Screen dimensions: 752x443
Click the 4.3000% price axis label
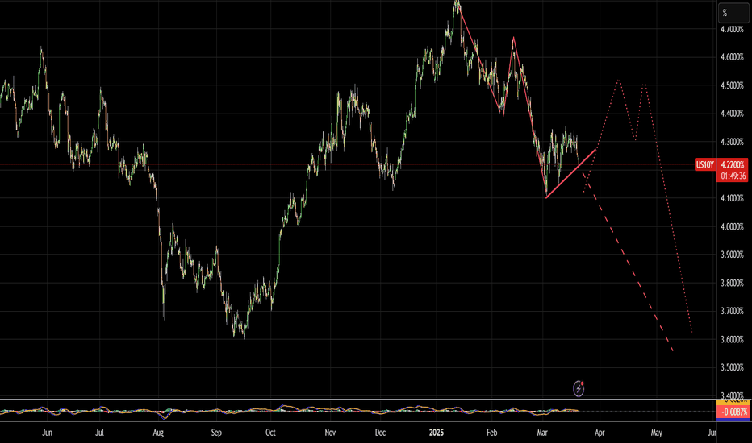click(x=732, y=142)
